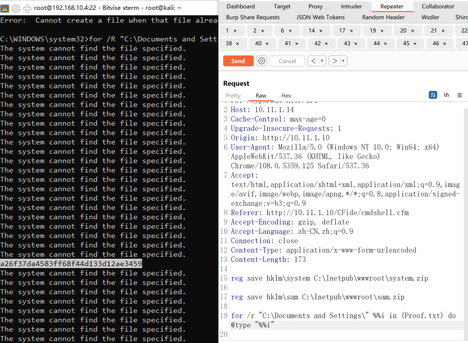Switch to the Target tab

click(282, 6)
